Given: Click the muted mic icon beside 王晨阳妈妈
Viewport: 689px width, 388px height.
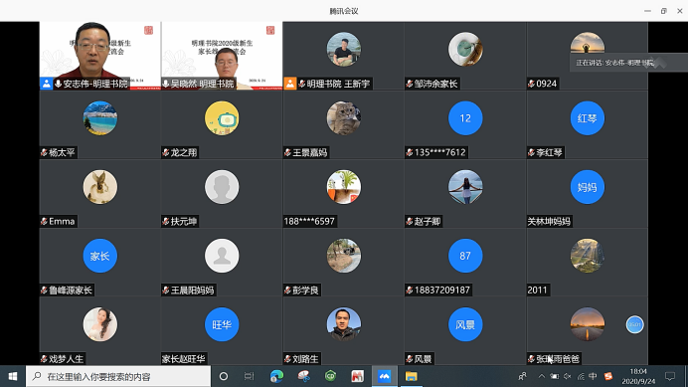Looking at the screenshot, I should [x=166, y=291].
